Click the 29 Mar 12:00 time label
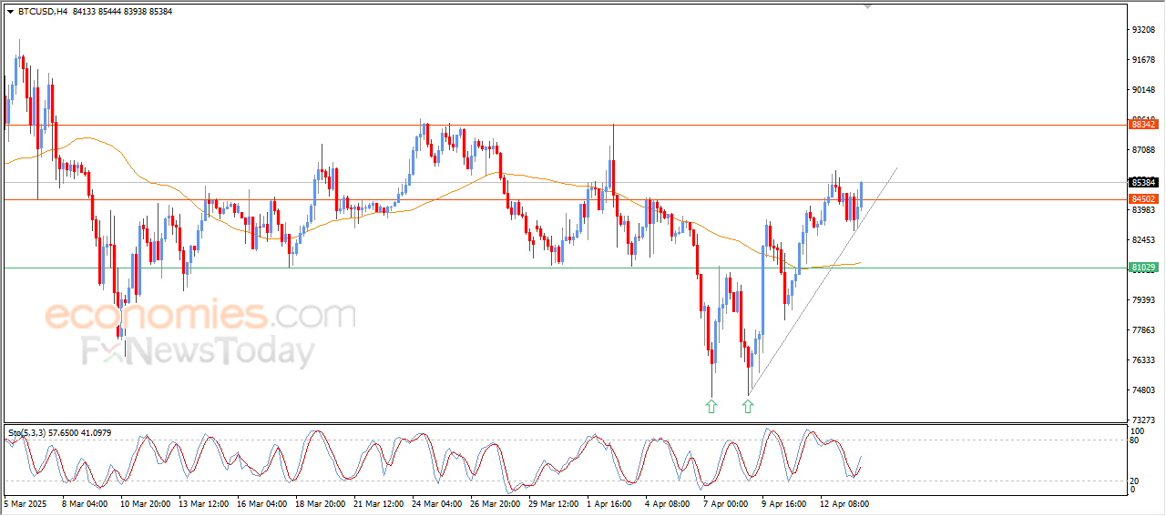The image size is (1166, 516). [553, 503]
